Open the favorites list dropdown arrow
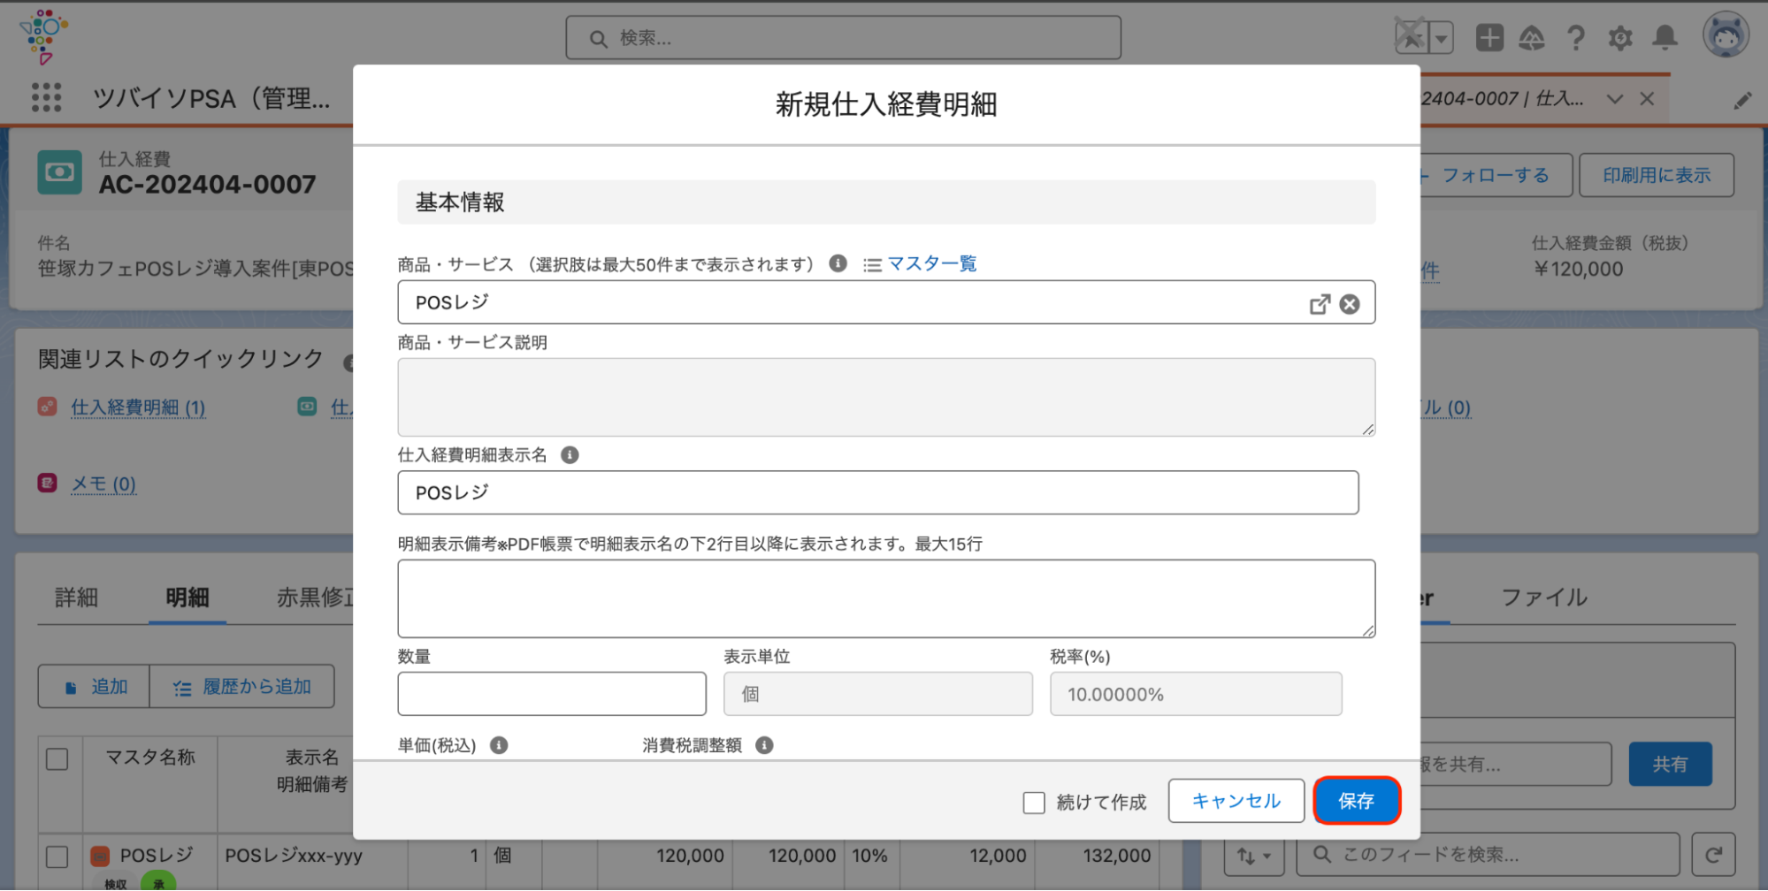The image size is (1768, 891). [1442, 38]
